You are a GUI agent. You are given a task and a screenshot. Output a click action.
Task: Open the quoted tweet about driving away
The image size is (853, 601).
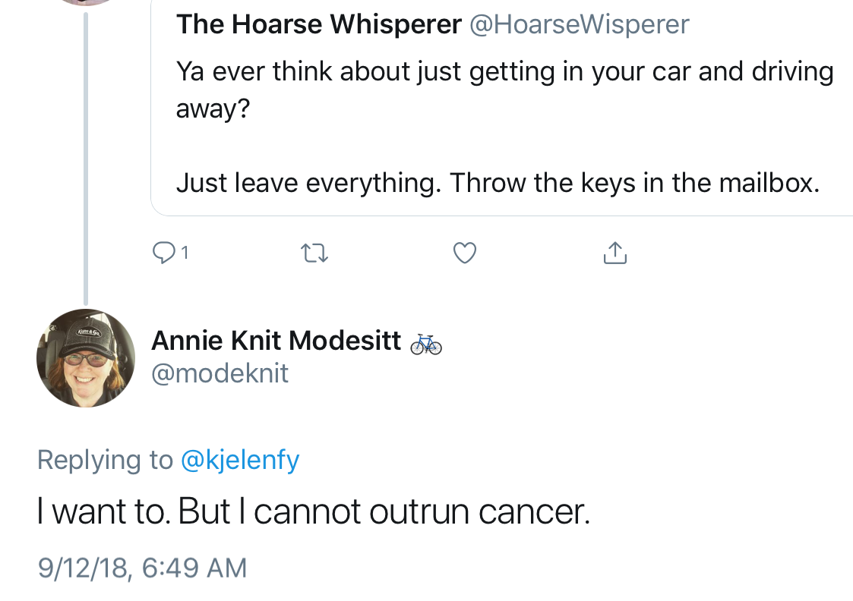(x=501, y=108)
